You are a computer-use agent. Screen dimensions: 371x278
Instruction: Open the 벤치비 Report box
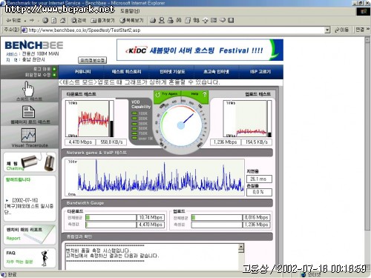click(30, 234)
